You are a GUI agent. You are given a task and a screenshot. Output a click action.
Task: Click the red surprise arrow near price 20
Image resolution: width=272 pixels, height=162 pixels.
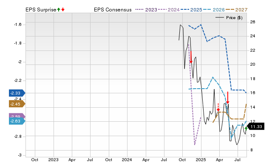click(x=191, y=57)
